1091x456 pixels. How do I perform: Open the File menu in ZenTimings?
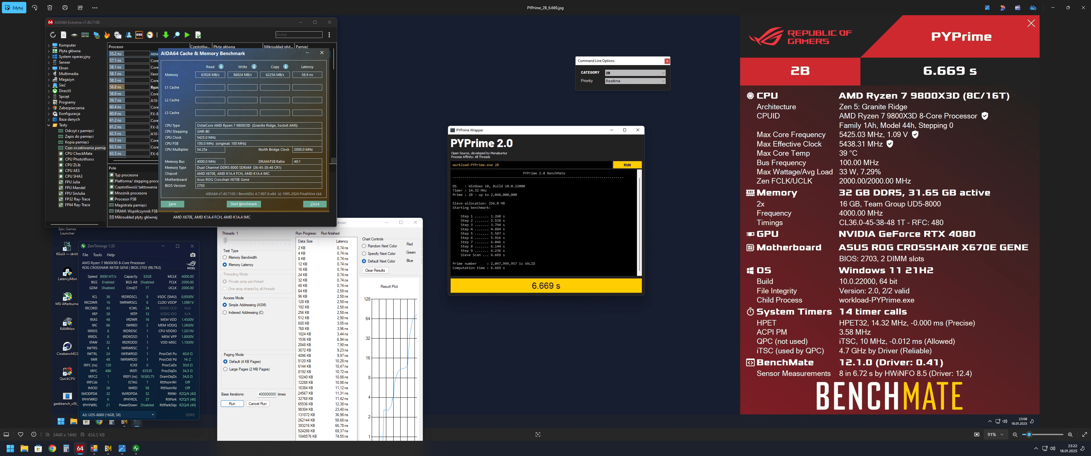click(85, 255)
